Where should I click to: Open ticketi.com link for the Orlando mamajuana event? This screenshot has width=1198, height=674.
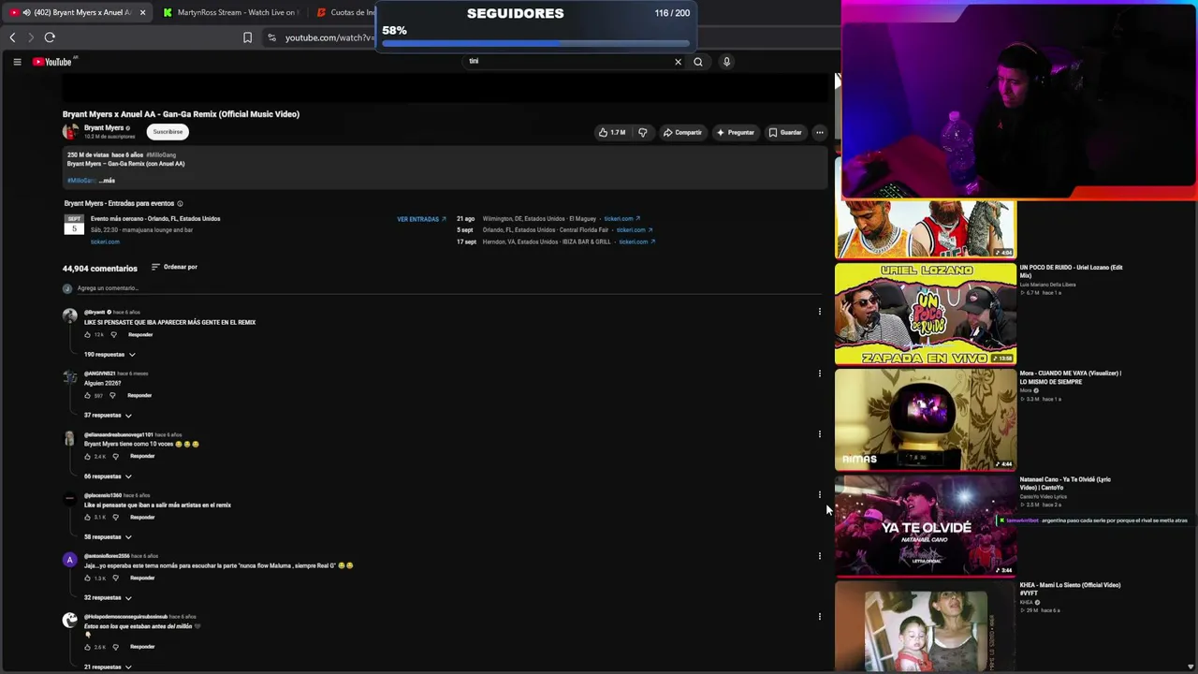(105, 242)
